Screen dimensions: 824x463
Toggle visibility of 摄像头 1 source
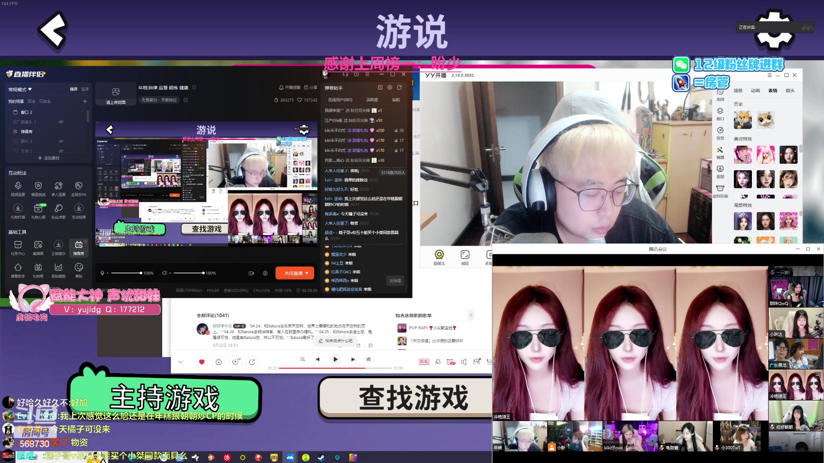coord(61,122)
